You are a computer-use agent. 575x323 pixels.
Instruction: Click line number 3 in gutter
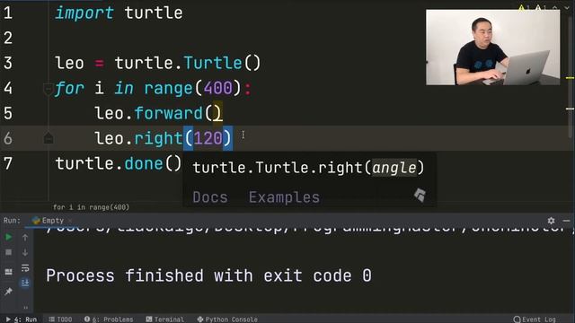(x=8, y=64)
